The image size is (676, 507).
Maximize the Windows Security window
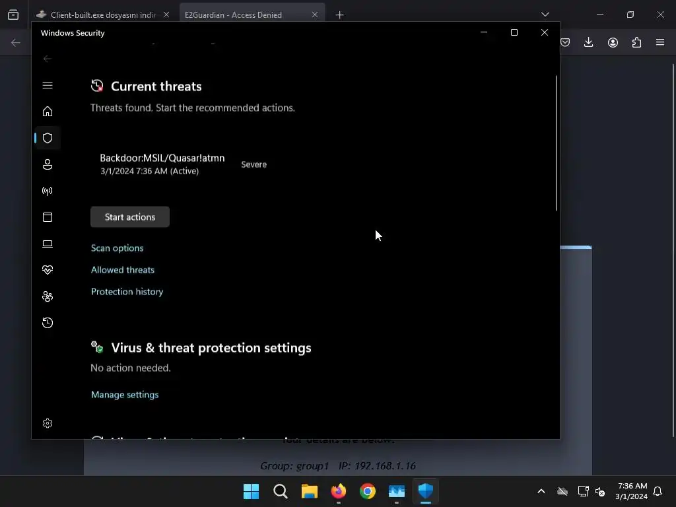point(514,32)
